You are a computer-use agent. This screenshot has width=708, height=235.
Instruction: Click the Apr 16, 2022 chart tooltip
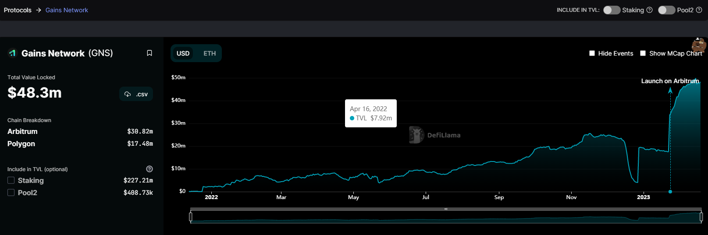[x=371, y=113]
